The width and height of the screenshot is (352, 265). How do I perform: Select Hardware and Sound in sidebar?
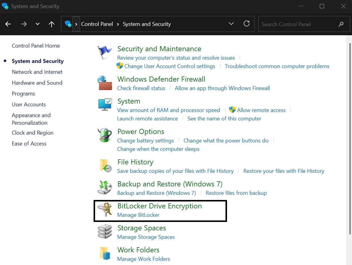pos(37,83)
